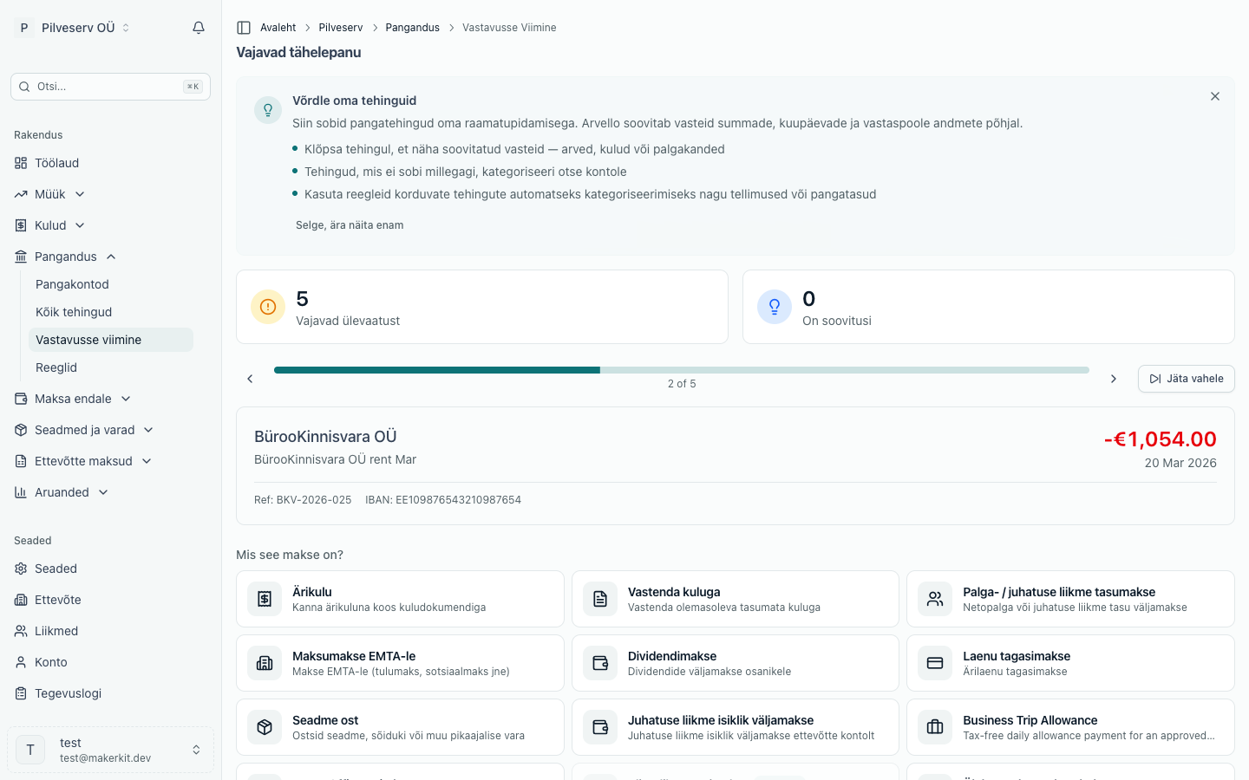Click the 2 of 5 counter text
This screenshot has height=780, width=1249.
tap(682, 384)
